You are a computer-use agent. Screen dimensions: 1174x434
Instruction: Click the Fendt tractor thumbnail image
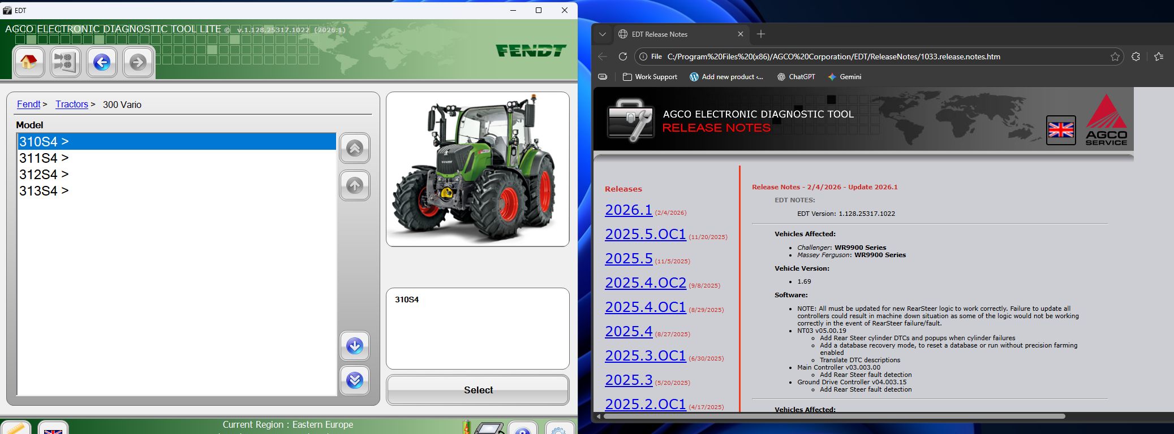coord(478,169)
